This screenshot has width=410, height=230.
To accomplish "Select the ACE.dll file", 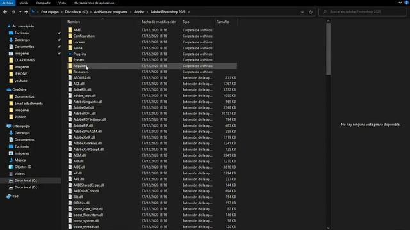I will 79,84.
